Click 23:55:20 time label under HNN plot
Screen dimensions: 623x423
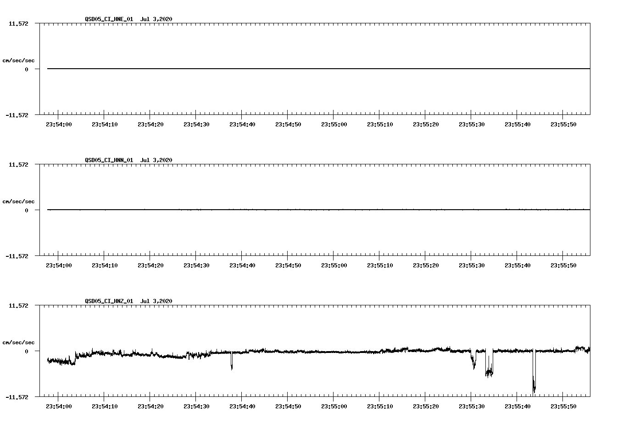(426, 265)
